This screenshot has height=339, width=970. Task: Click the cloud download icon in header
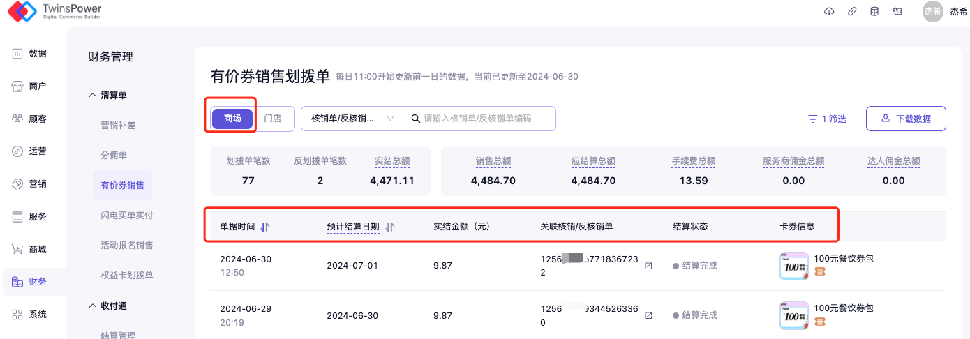(829, 11)
